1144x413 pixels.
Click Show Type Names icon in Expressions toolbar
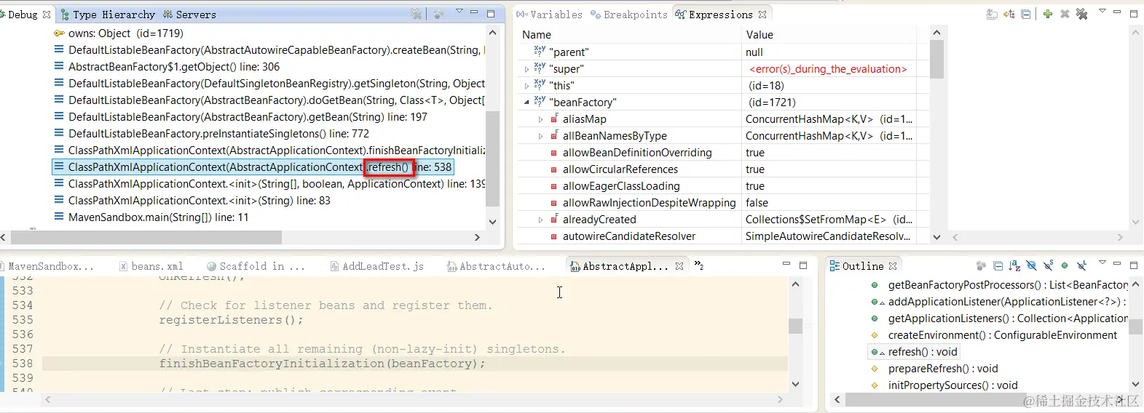pyautogui.click(x=992, y=14)
